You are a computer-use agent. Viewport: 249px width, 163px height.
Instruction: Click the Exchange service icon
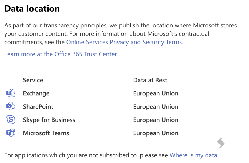point(11,93)
